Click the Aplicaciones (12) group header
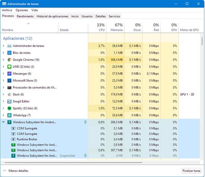The image size is (205, 177). [18, 38]
